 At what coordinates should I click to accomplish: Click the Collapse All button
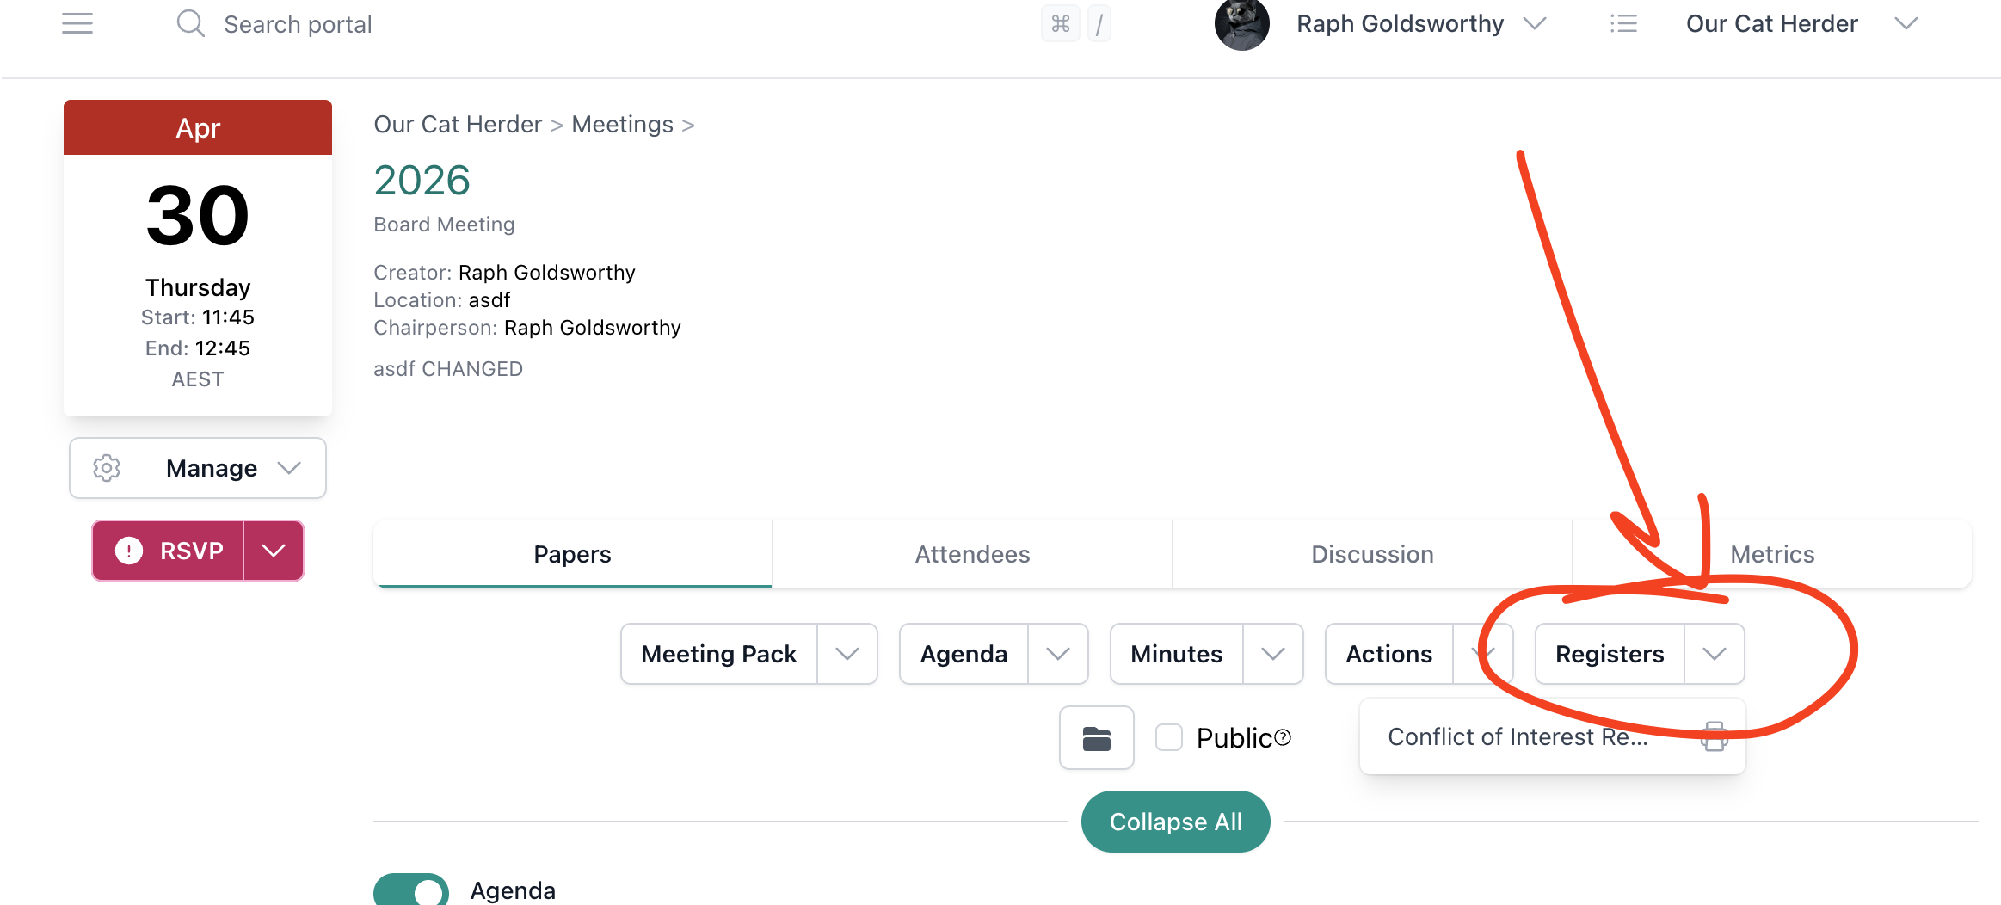1175,822
